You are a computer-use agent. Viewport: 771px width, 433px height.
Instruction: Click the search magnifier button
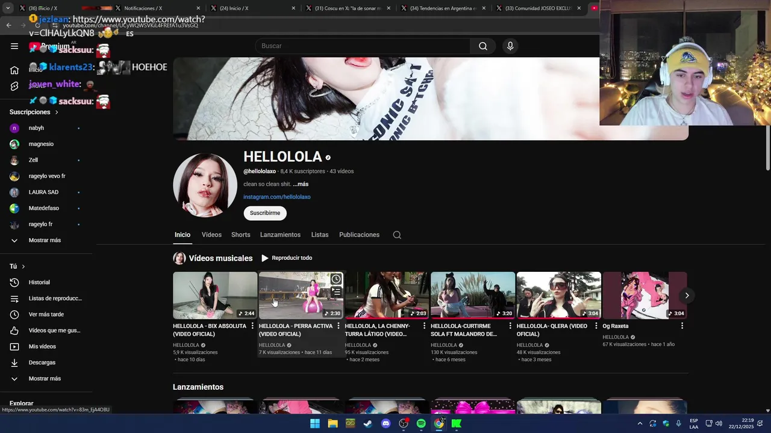(483, 46)
